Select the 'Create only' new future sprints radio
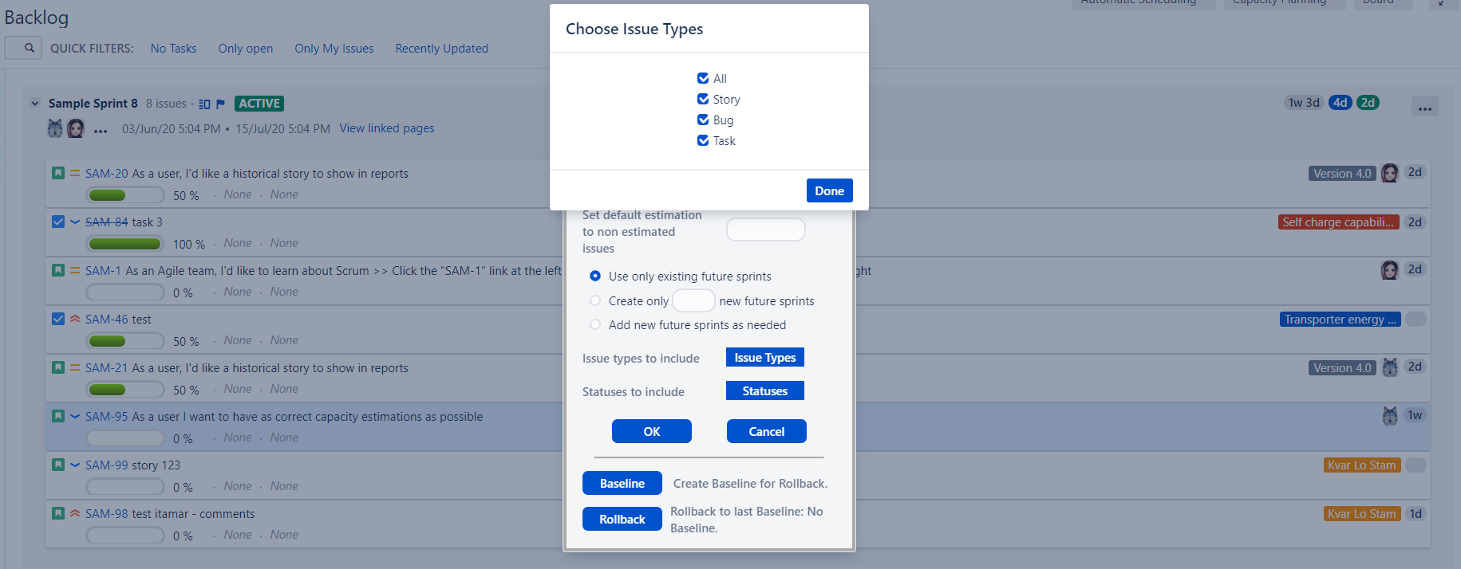1461x569 pixels. pos(595,300)
